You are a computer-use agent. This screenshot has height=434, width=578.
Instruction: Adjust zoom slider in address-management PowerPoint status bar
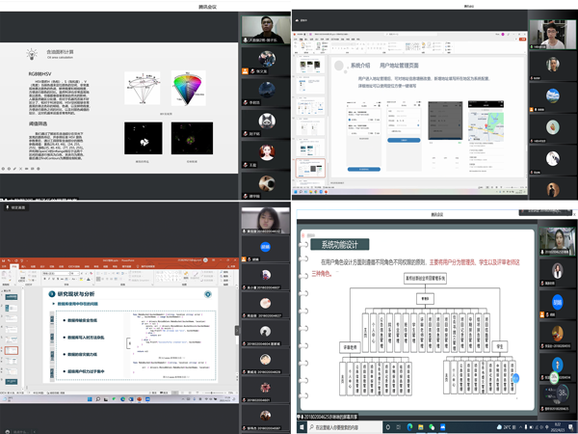512,187
